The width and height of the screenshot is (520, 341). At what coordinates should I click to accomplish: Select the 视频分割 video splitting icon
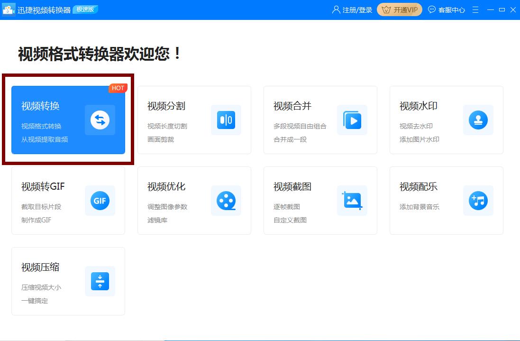(x=226, y=120)
